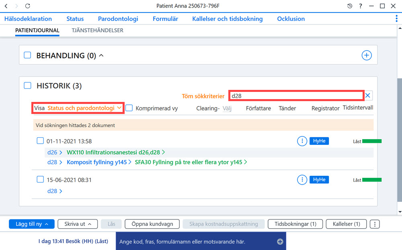Open the help question mark icon
The image size is (402, 250).
(x=361, y=6)
